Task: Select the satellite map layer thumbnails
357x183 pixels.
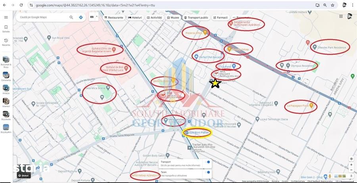Action: (x=340, y=176)
